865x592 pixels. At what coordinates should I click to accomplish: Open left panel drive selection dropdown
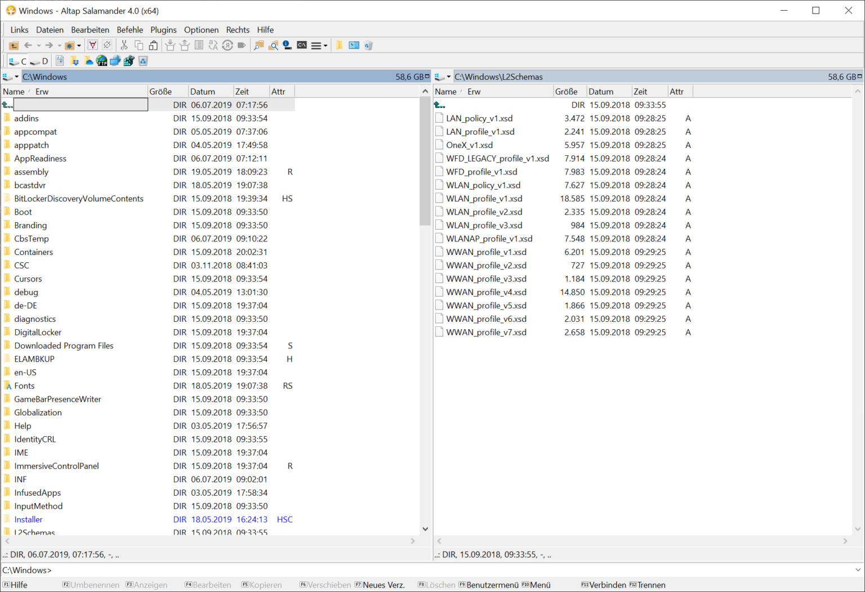(x=11, y=77)
